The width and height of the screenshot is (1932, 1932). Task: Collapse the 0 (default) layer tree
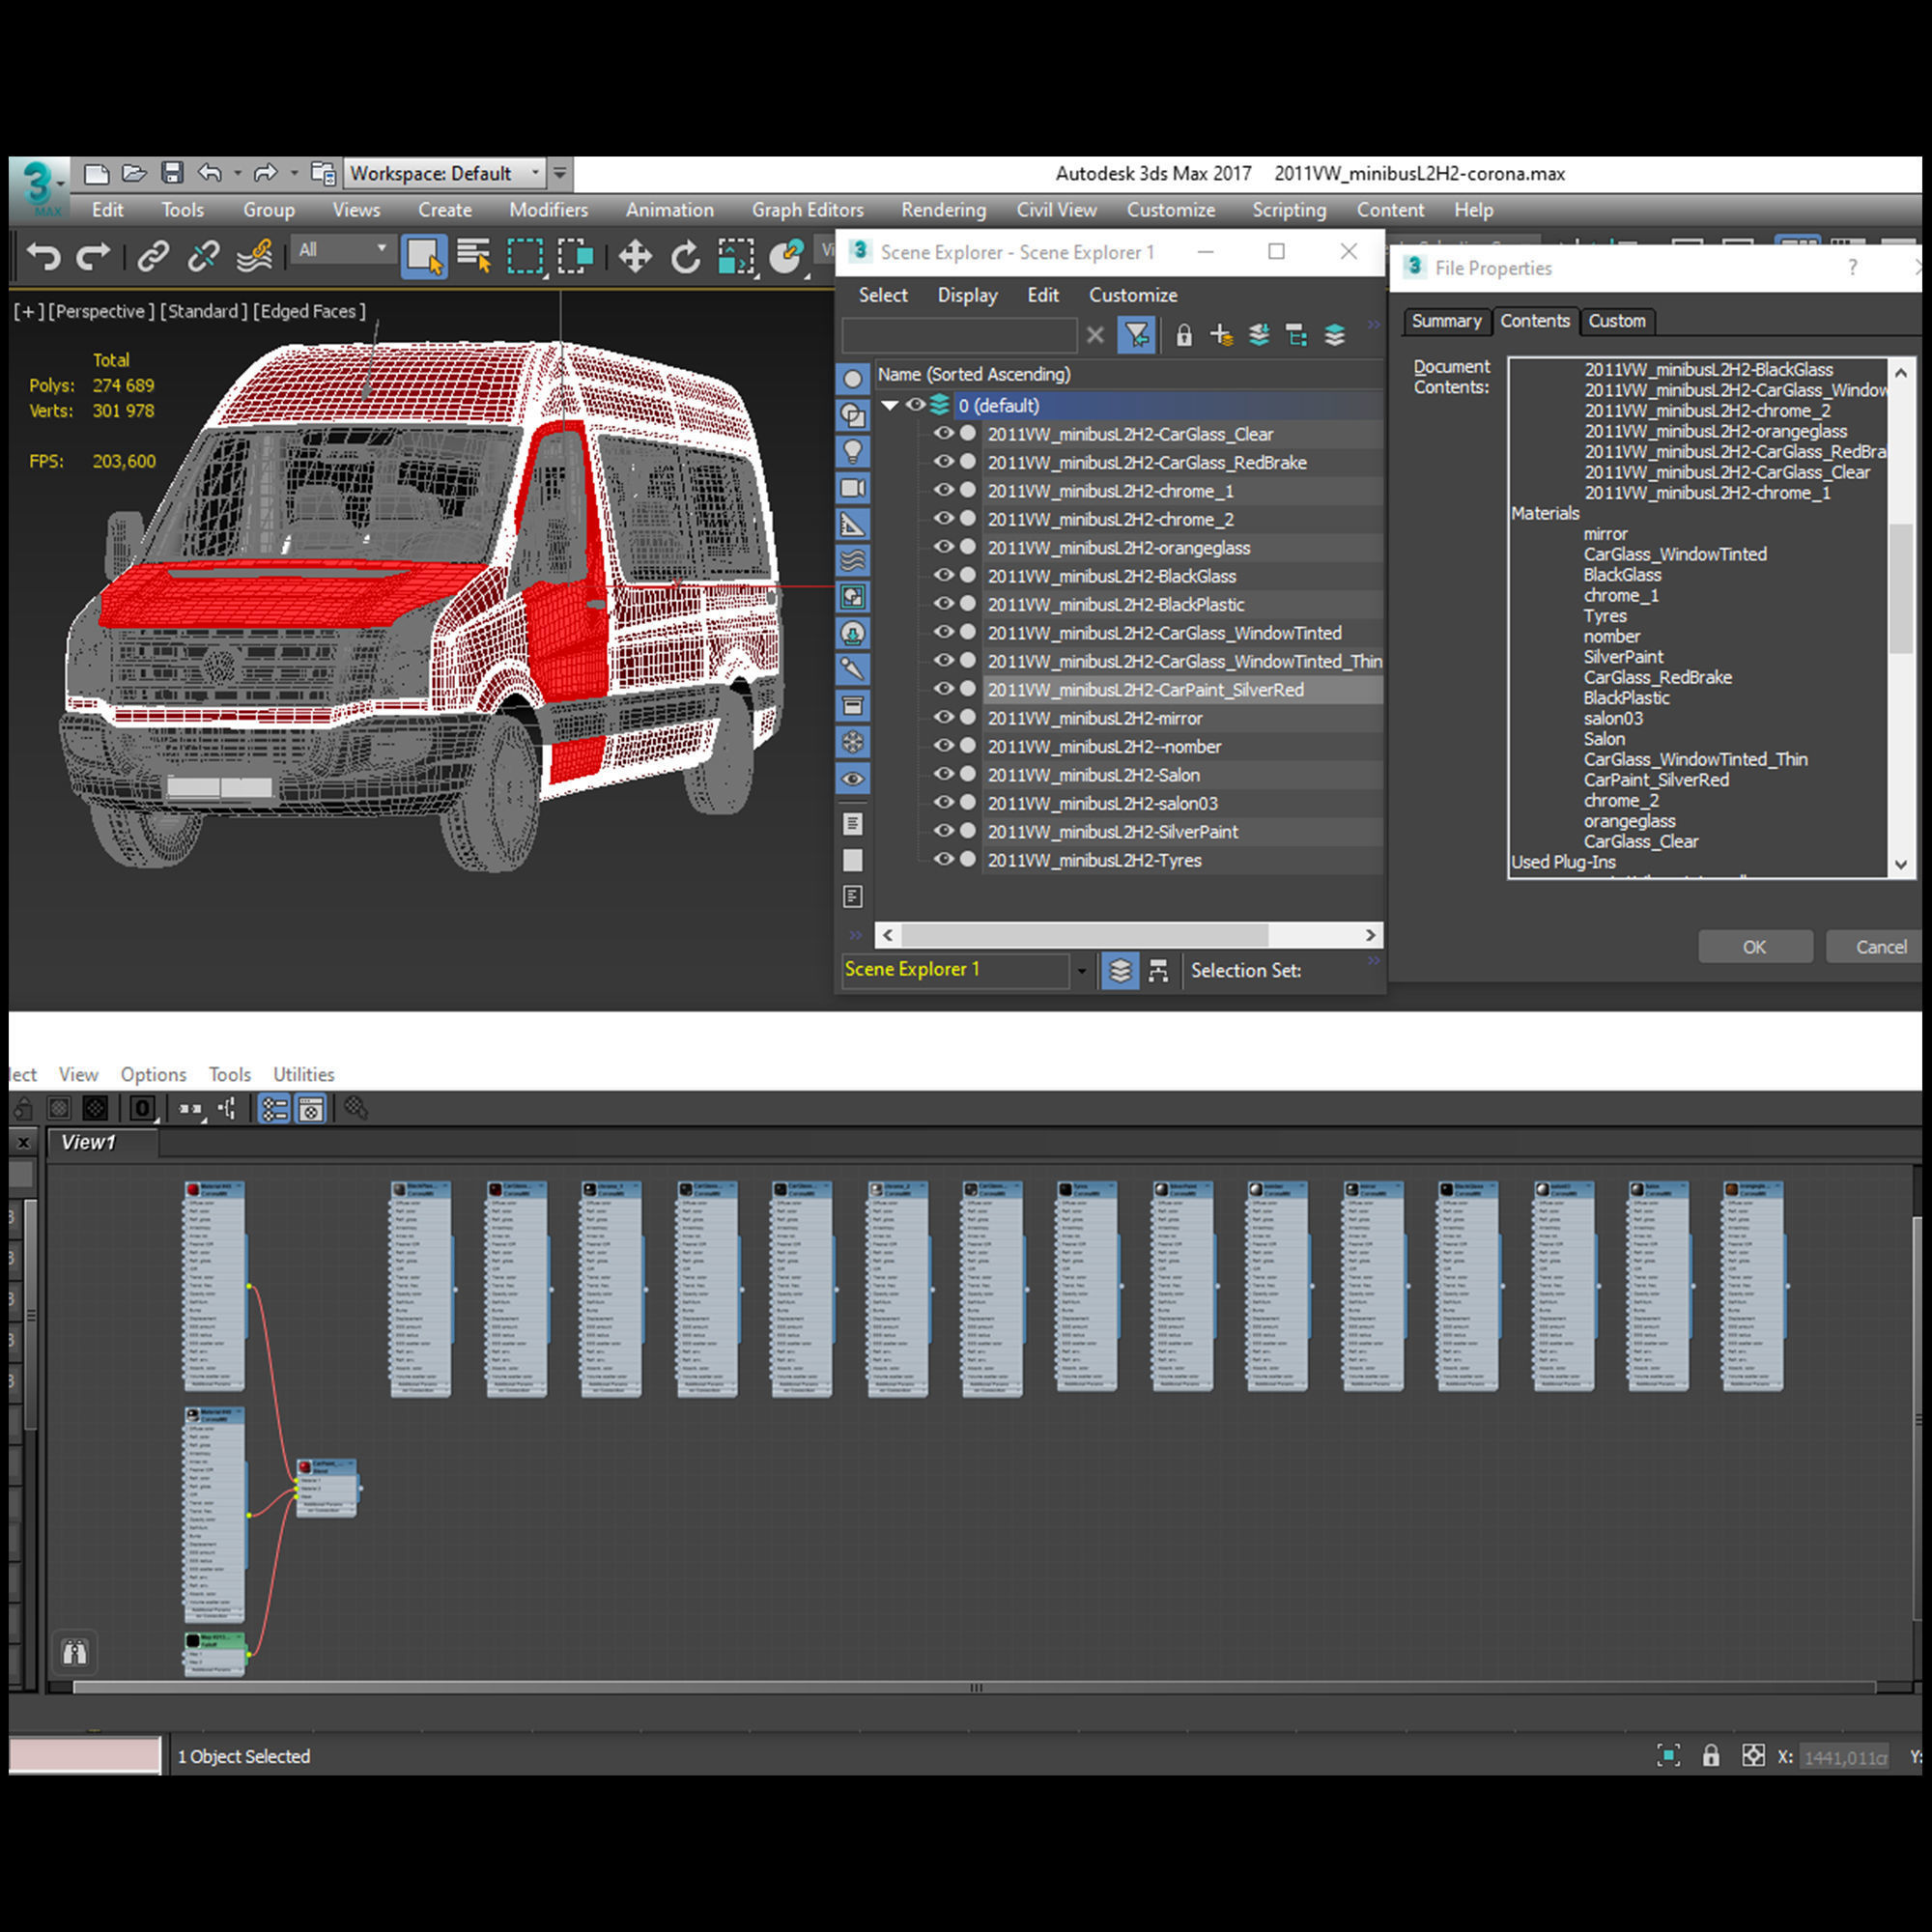click(x=889, y=405)
